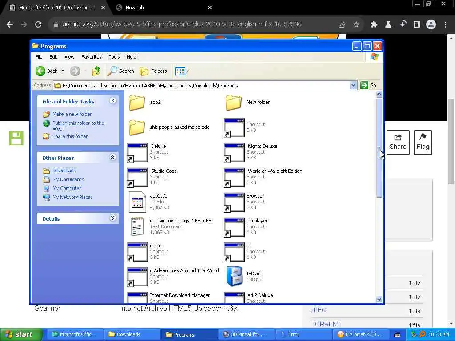The image size is (455, 341).
Task: Select the app2.7z archive file icon
Action: [x=137, y=202]
